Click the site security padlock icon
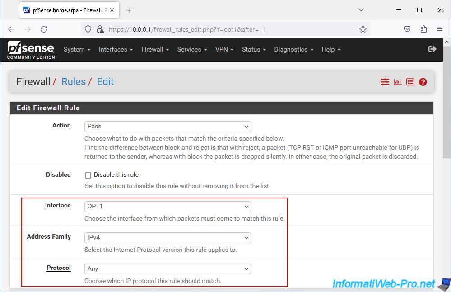The image size is (451, 292). (100, 29)
